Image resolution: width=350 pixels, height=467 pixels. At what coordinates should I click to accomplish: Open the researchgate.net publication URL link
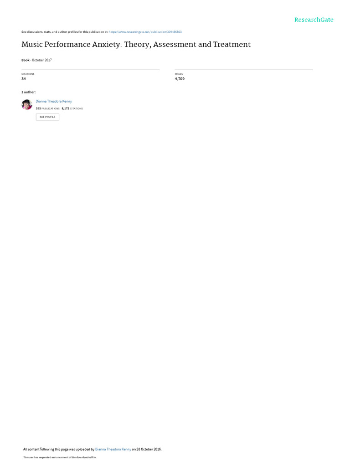point(145,31)
